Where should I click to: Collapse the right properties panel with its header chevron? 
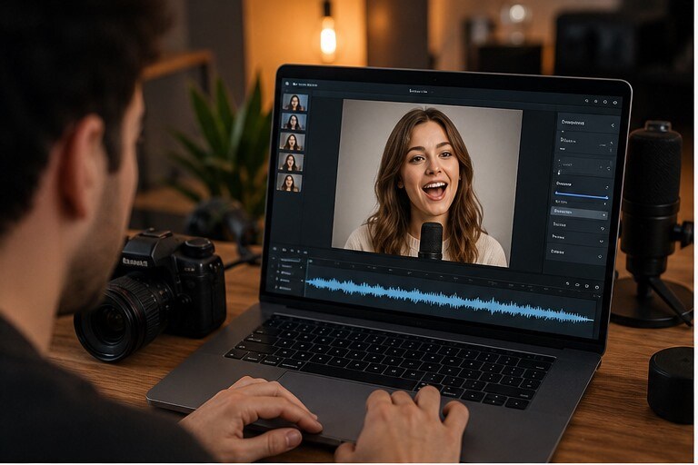[613, 125]
